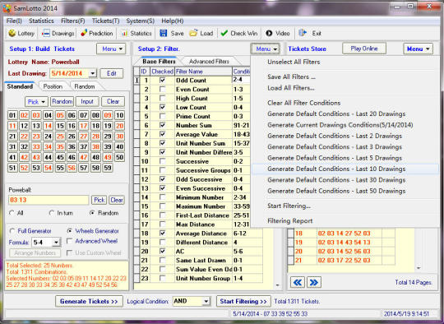Open Drawings from the toolbar
Viewport: 444px width, 324px height.
pyautogui.click(x=46, y=34)
